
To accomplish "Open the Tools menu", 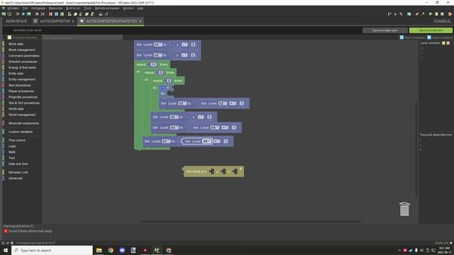I will (x=87, y=8).
